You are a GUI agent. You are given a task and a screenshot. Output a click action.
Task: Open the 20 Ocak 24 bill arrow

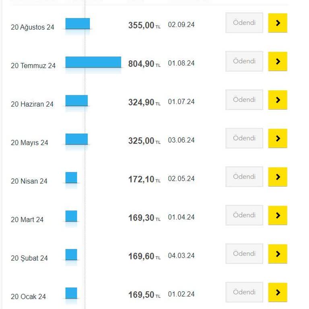pyautogui.click(x=278, y=293)
